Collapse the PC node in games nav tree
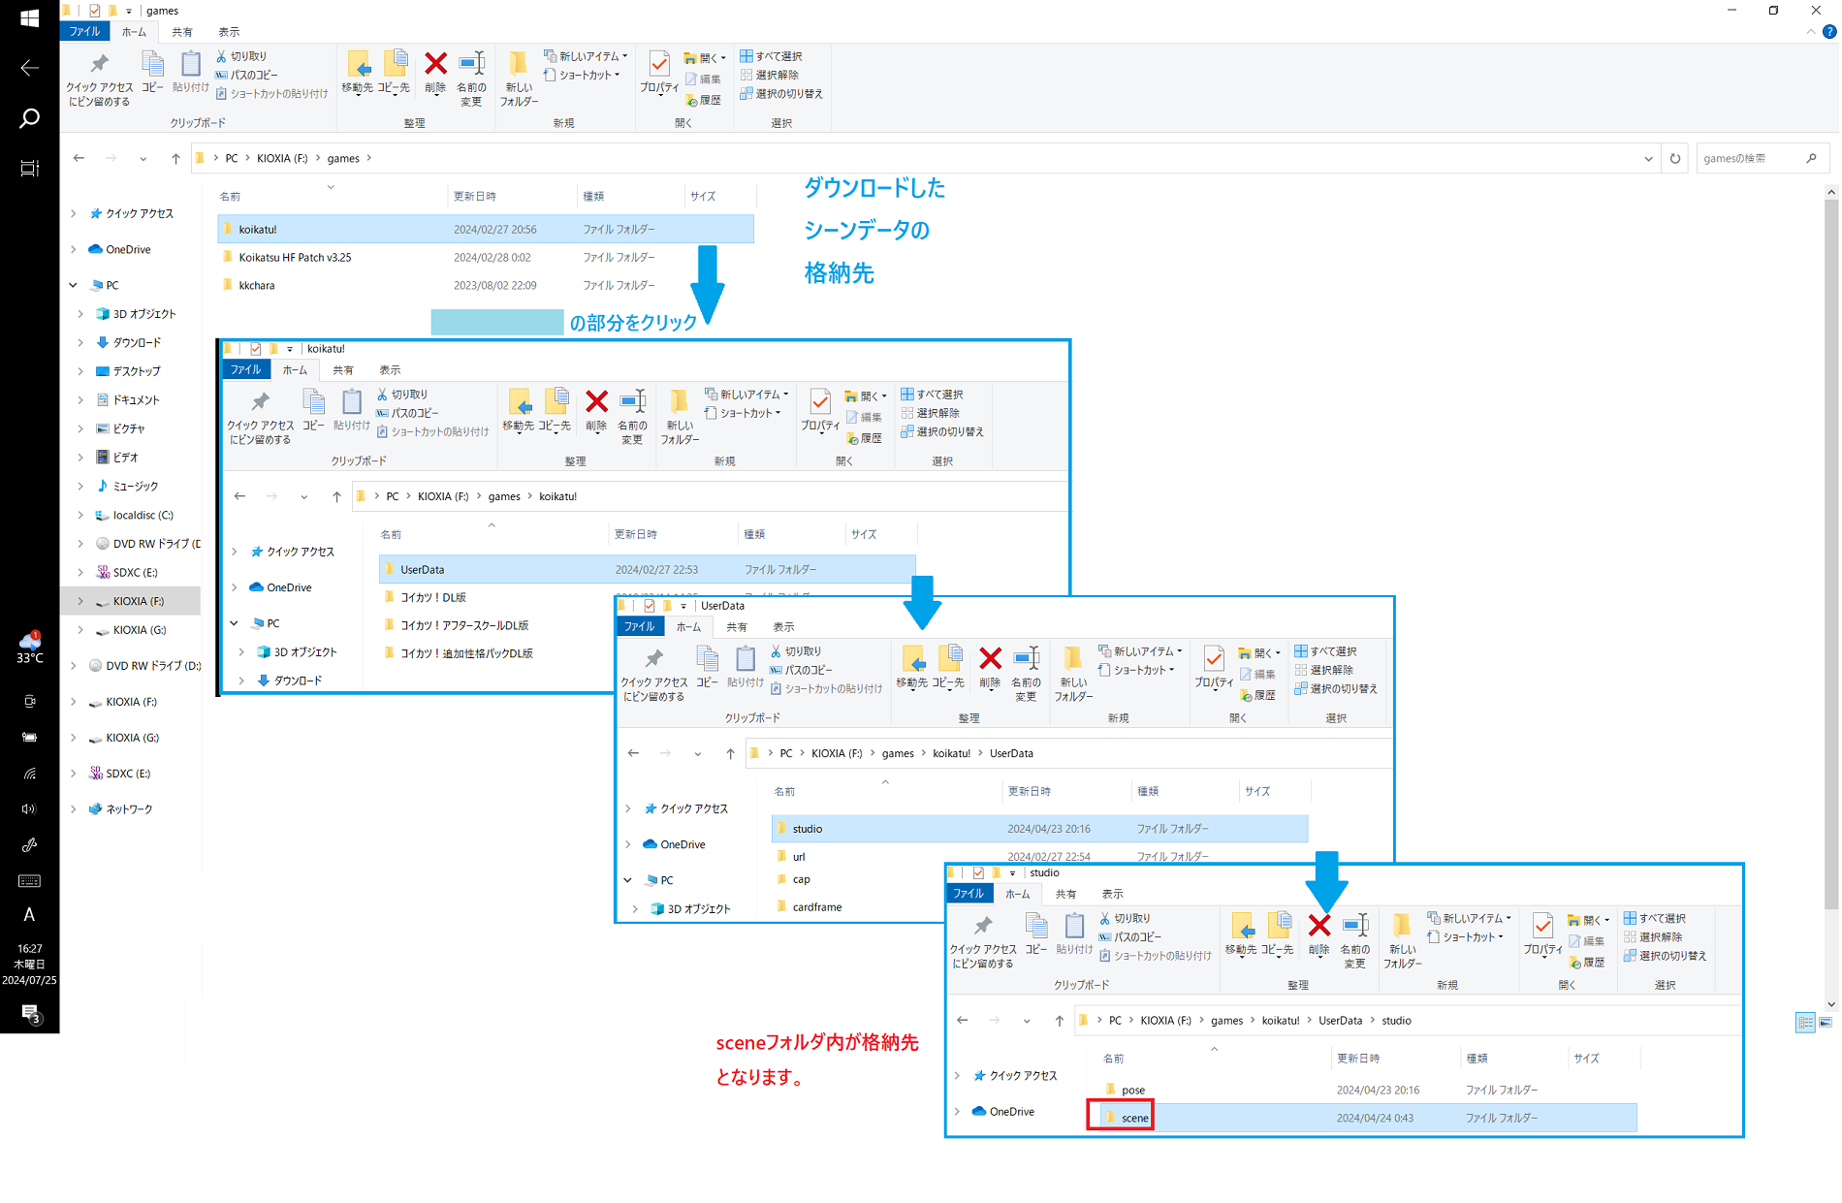 74,285
